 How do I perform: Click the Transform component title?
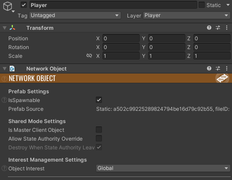(40, 28)
